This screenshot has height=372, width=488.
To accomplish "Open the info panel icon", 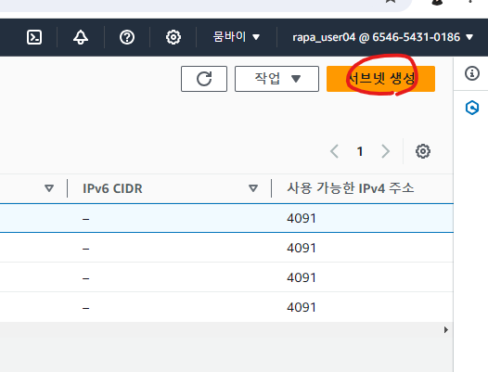I will click(472, 74).
